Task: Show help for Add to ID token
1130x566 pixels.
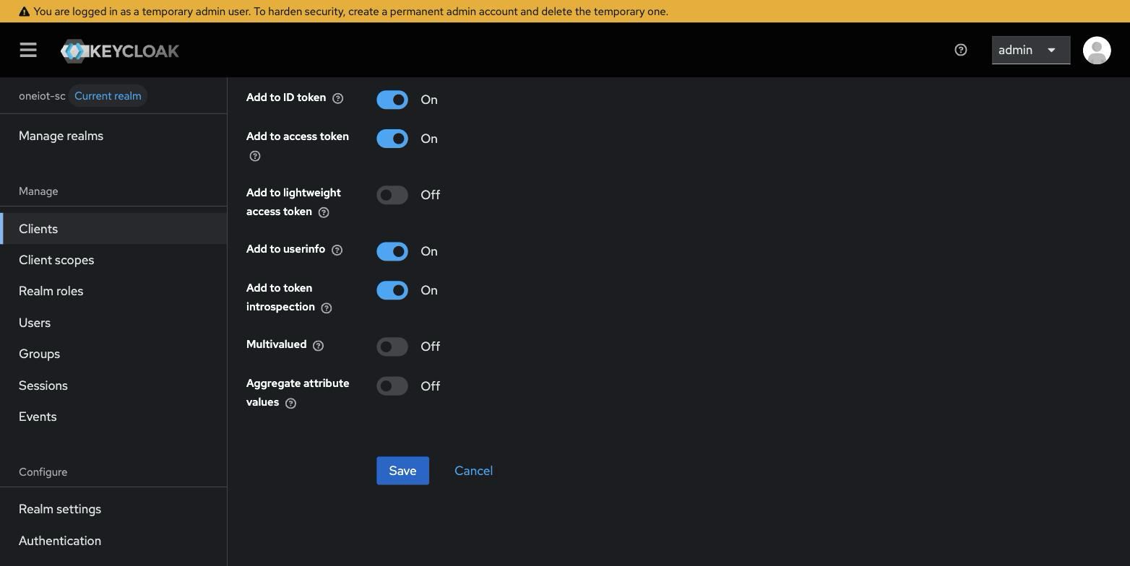Action: pyautogui.click(x=337, y=98)
